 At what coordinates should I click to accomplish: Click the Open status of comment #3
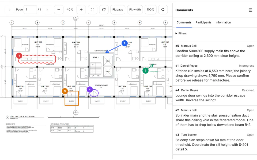click(x=251, y=135)
